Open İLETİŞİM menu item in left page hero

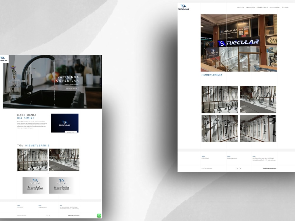pyautogui.click(x=86, y=59)
